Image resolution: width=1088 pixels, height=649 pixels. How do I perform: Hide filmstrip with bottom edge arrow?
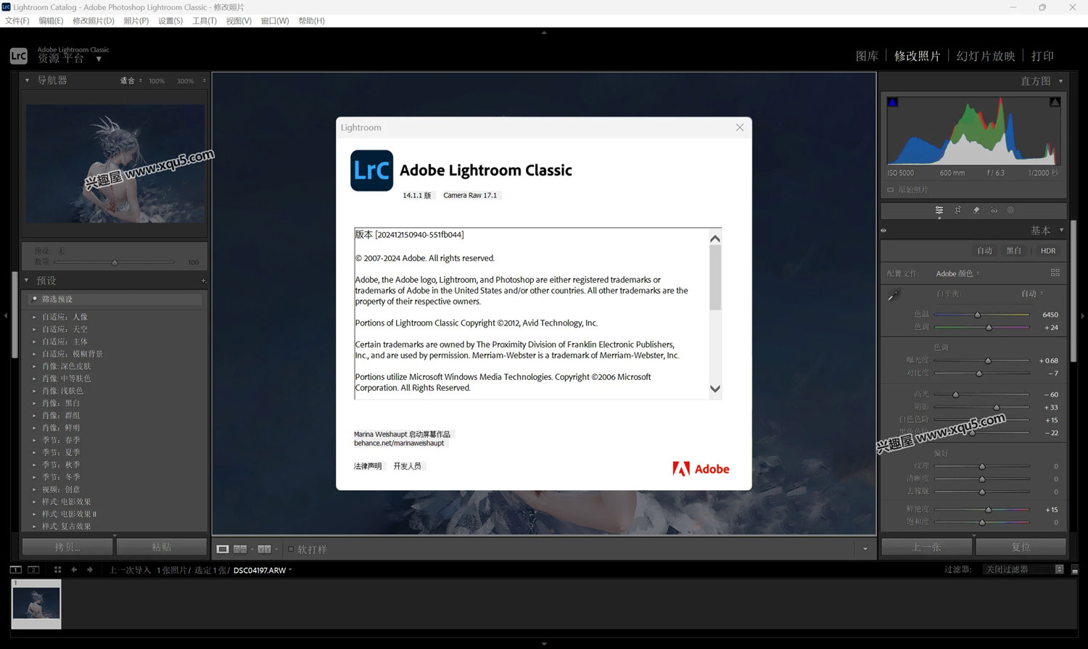544,643
